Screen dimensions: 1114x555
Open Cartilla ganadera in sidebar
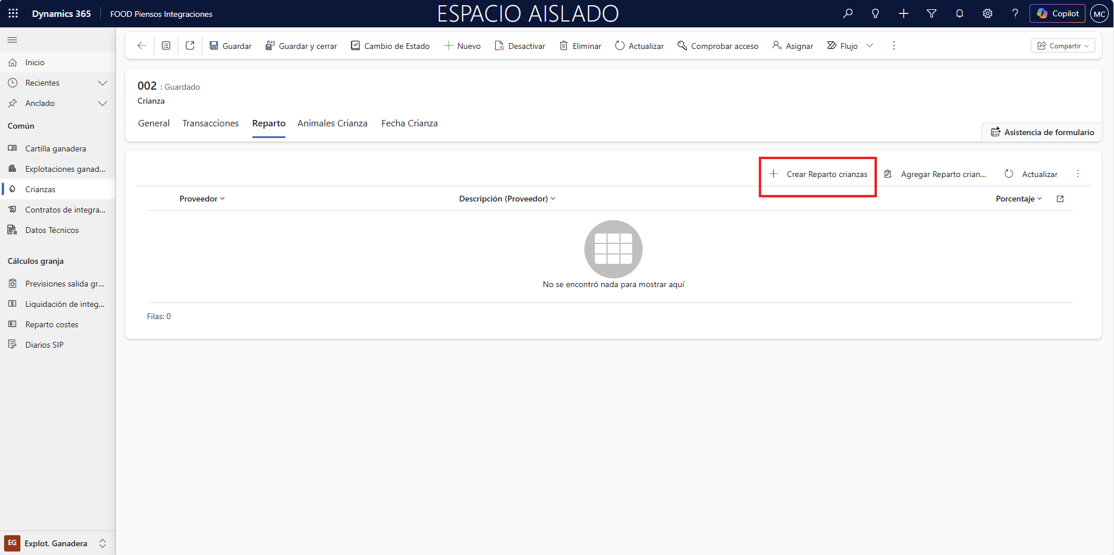(55, 149)
